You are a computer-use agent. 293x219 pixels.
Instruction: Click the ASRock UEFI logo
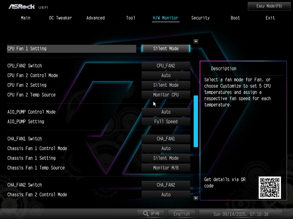coord(28,7)
